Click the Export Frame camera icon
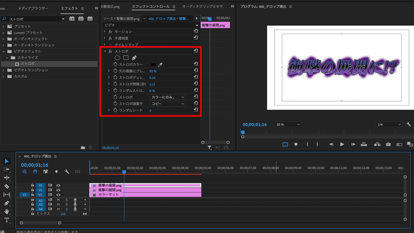The height and width of the screenshot is (233, 414). coord(388,144)
